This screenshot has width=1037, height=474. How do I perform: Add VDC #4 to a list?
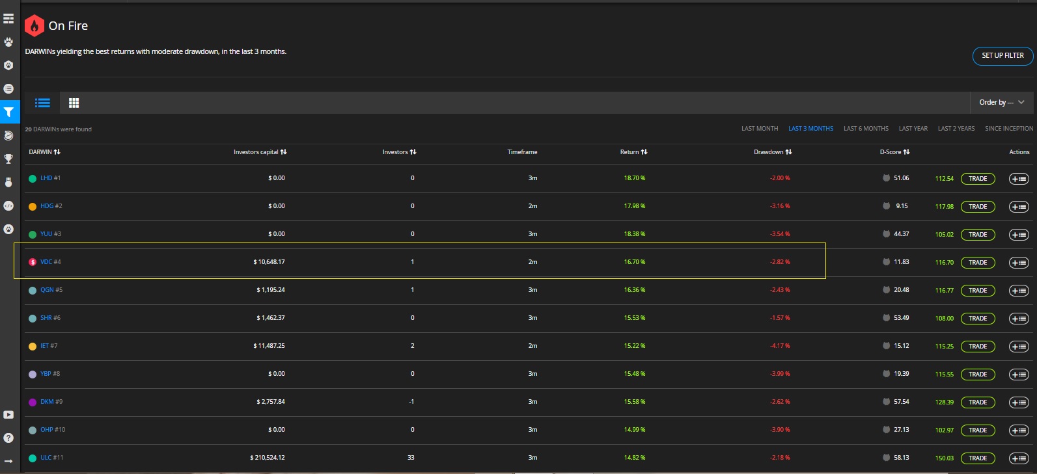point(1019,263)
